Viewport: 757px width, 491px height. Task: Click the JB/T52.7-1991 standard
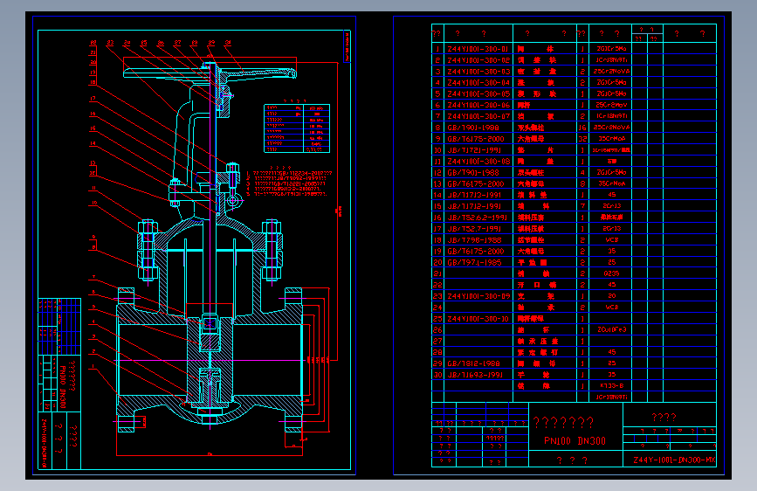pyautogui.click(x=473, y=229)
